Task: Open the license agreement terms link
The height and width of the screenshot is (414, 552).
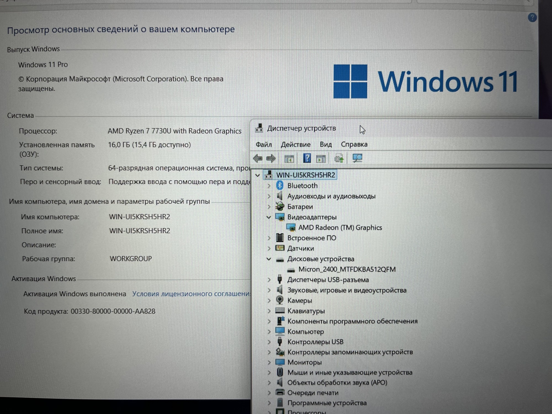Action: (x=191, y=294)
